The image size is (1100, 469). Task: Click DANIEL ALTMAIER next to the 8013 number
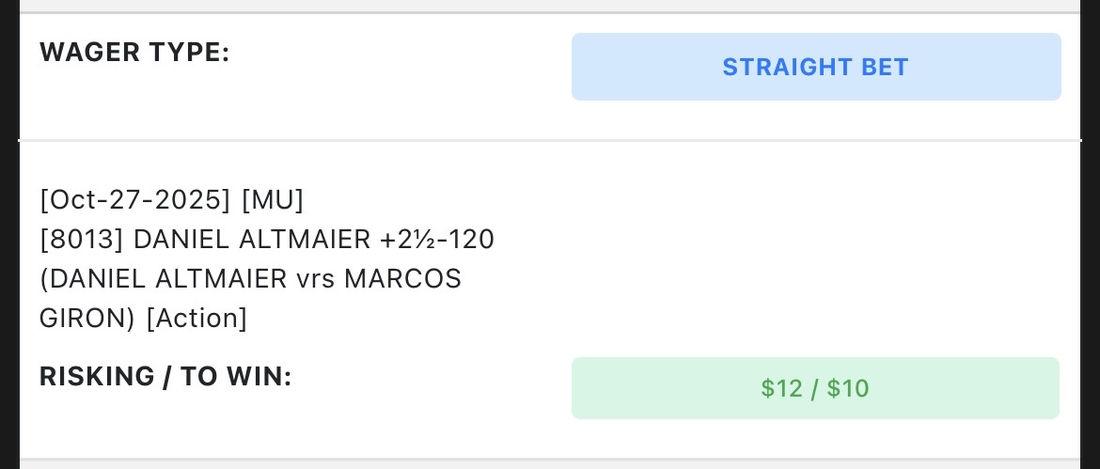(x=252, y=240)
